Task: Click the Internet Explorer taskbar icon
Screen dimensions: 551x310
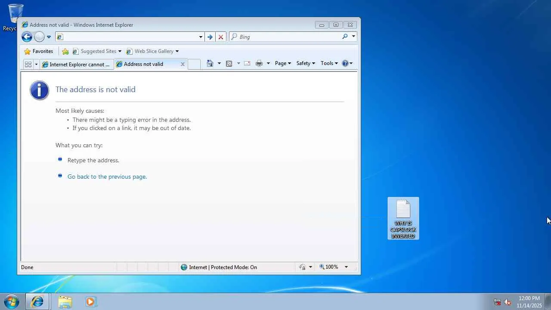Action: (37, 302)
